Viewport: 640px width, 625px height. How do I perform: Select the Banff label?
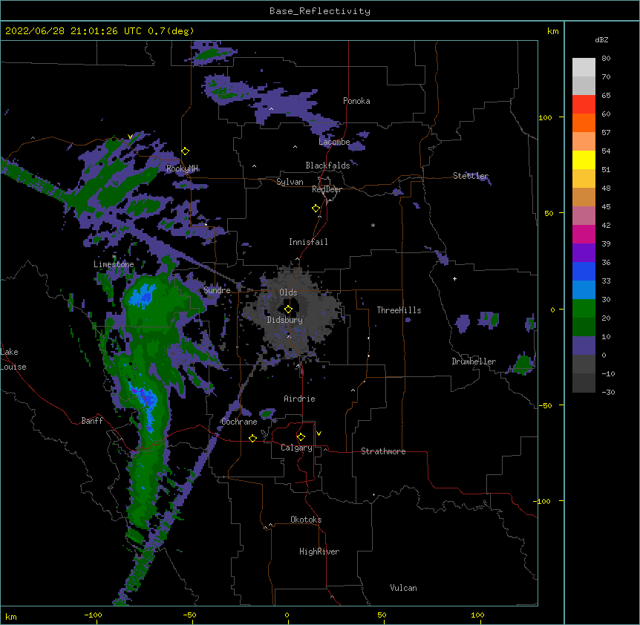point(92,421)
